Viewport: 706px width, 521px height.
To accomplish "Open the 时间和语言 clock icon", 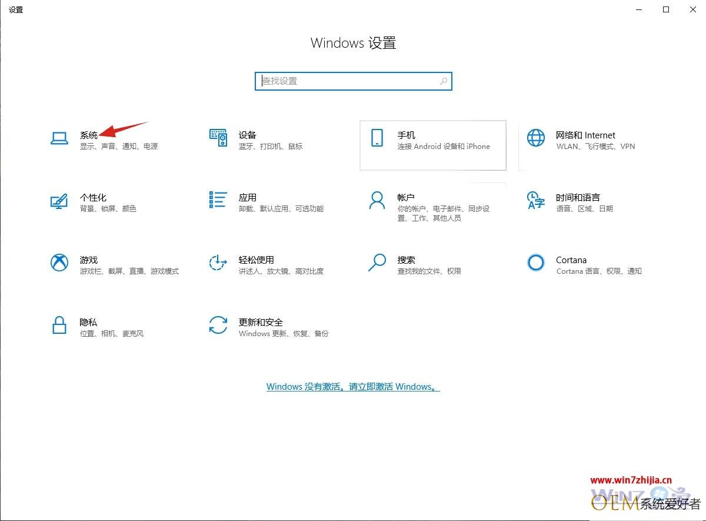I will [x=536, y=200].
